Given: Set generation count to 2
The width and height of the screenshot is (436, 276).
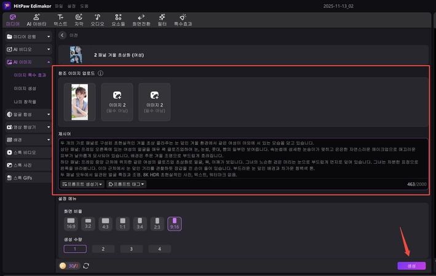Looking at the screenshot, I should pos(103,249).
